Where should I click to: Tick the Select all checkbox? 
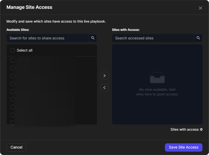pos(13,50)
